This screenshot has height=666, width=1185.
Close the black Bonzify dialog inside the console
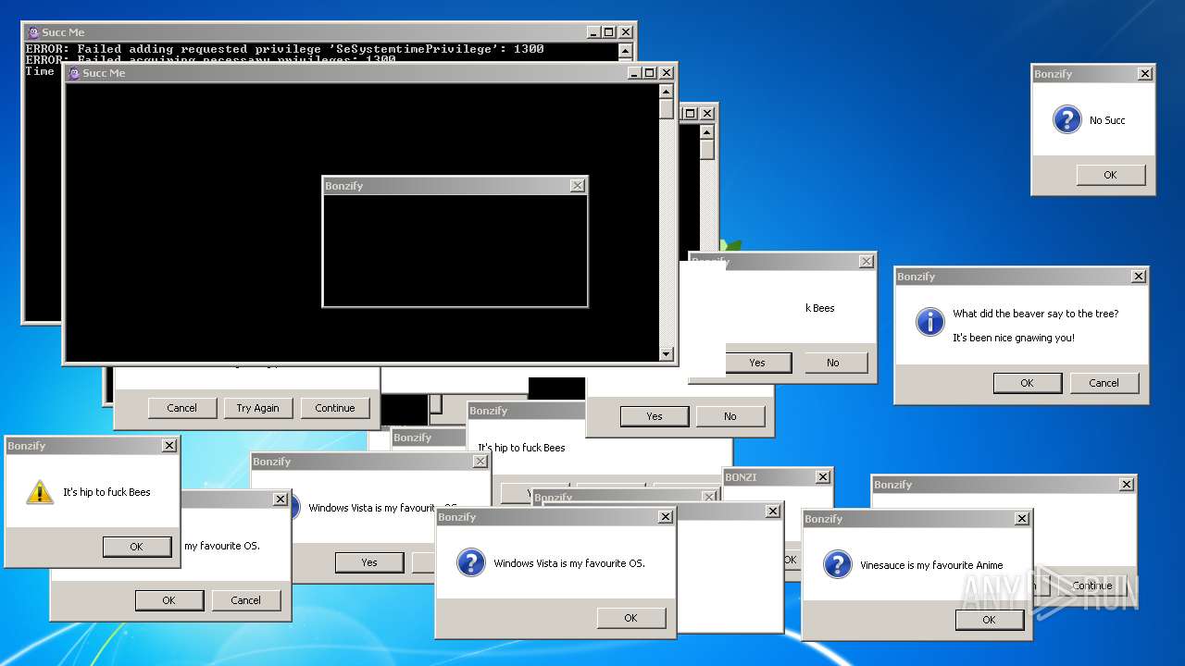click(x=578, y=186)
